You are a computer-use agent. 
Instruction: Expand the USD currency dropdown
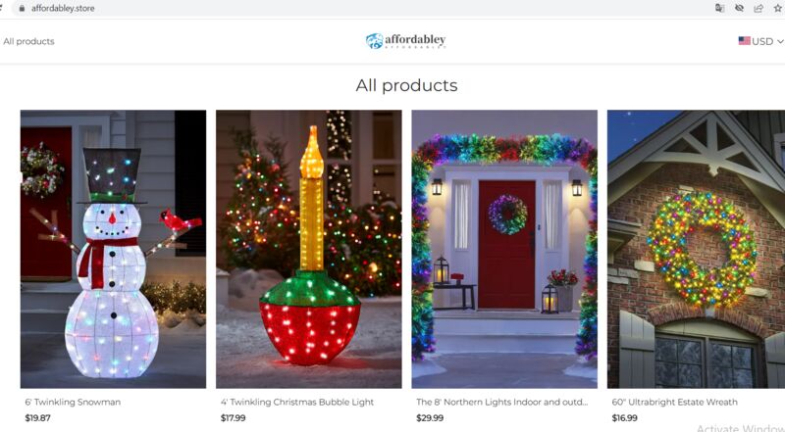[761, 41]
